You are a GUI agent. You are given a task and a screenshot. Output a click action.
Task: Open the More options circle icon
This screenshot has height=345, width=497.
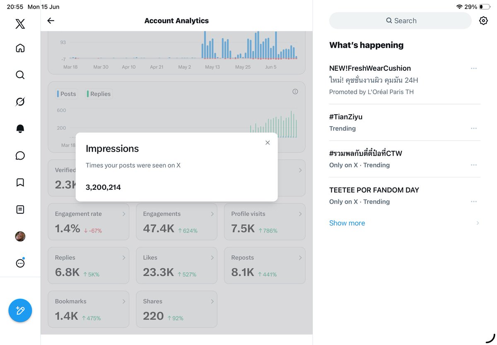(20, 263)
